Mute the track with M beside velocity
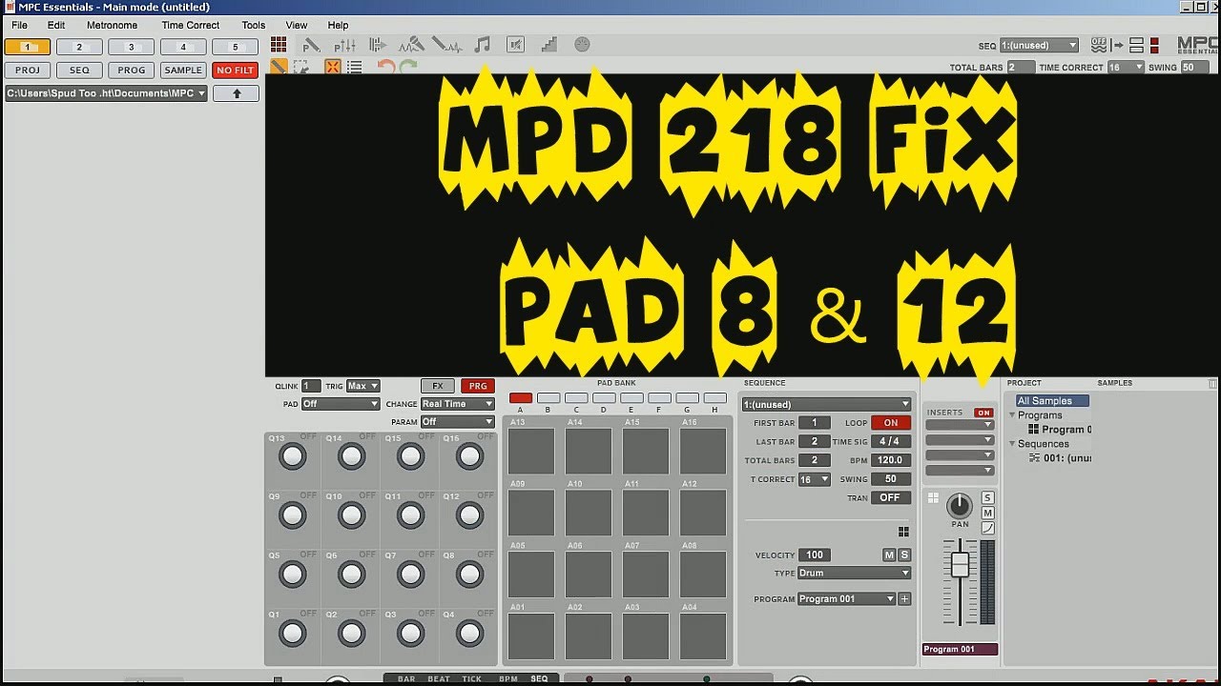1221x686 pixels. tap(889, 555)
